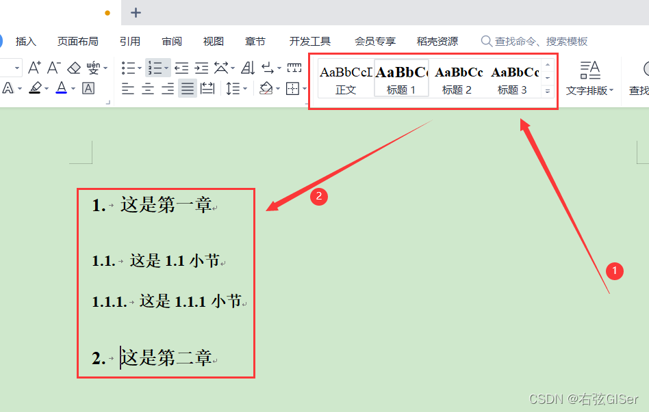The width and height of the screenshot is (649, 412).
Task: Align text left
Action: coord(128,88)
